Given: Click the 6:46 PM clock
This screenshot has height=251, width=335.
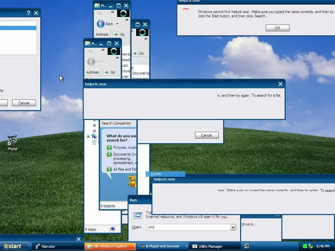Looking at the screenshot, I should point(323,246).
